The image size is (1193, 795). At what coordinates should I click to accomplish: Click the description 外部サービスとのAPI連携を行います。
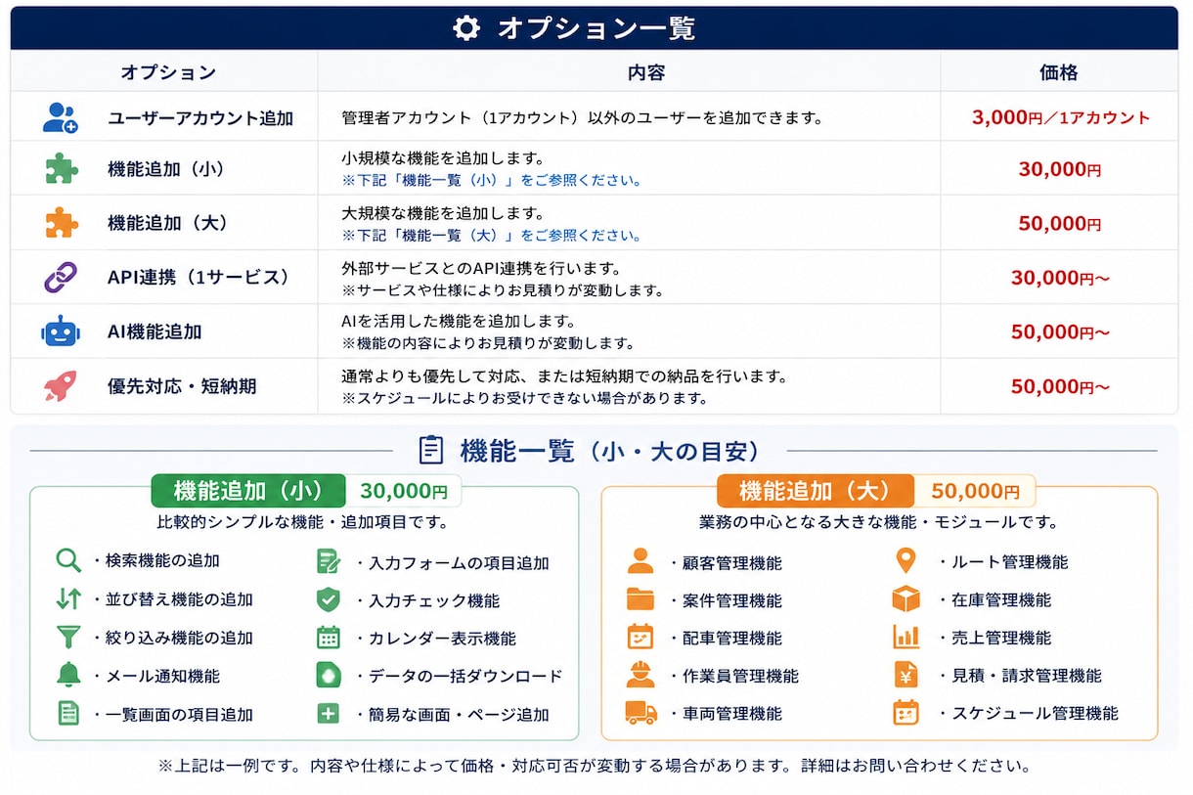point(481,268)
